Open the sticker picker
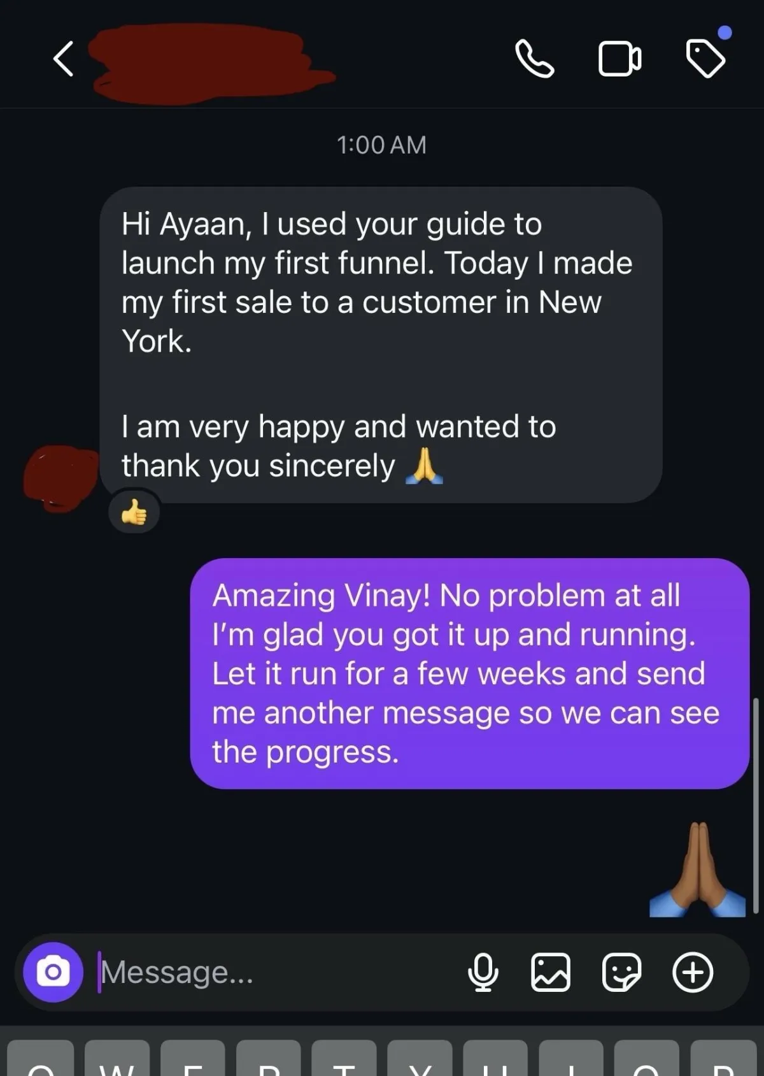Viewport: 764px width, 1076px height. (x=621, y=973)
